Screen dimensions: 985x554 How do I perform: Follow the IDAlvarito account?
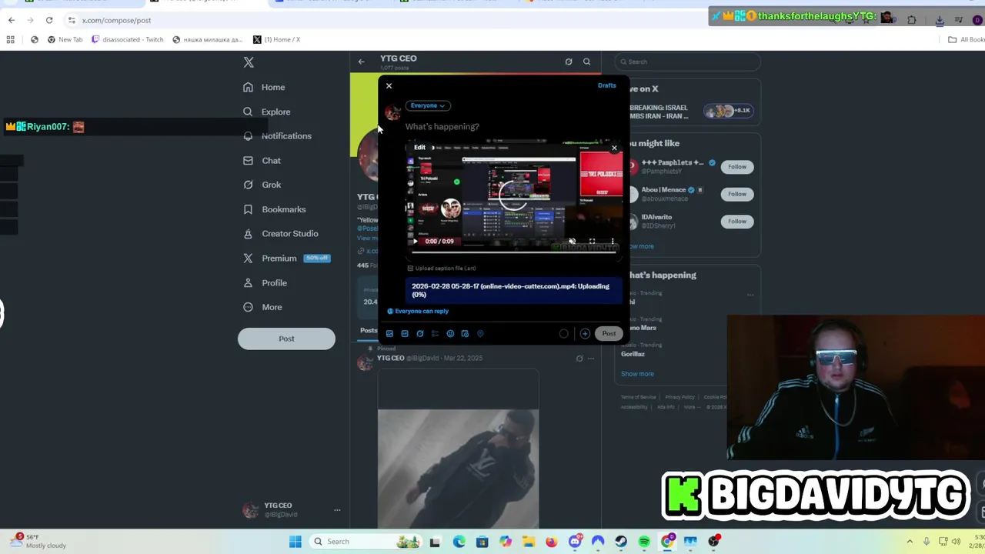737,222
